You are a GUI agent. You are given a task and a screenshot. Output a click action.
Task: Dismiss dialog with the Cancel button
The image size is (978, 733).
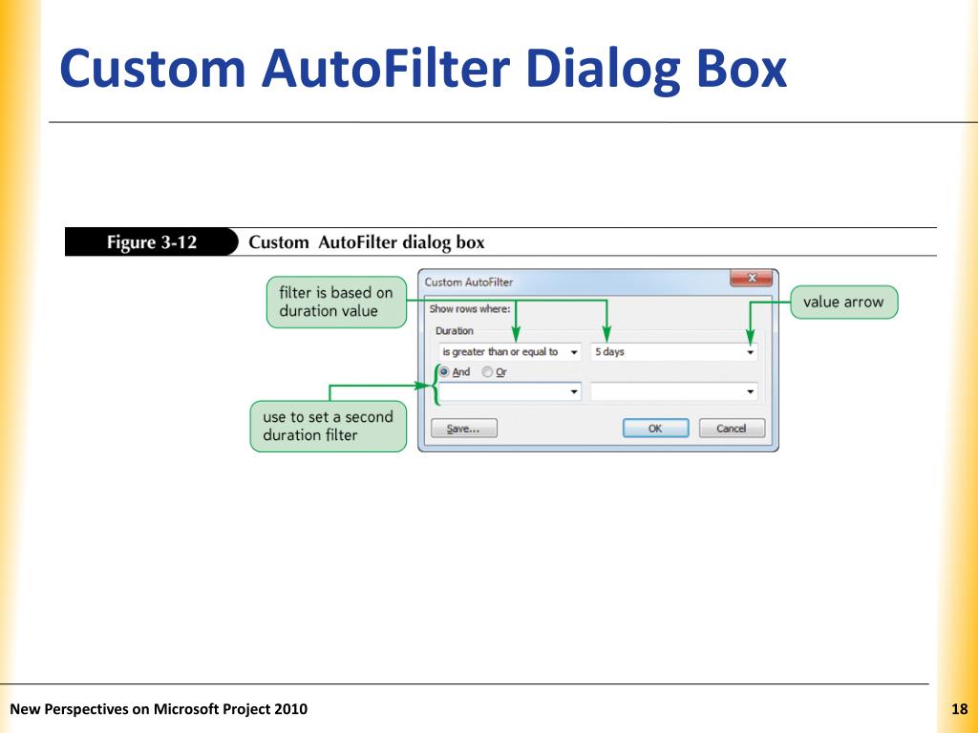[732, 429]
